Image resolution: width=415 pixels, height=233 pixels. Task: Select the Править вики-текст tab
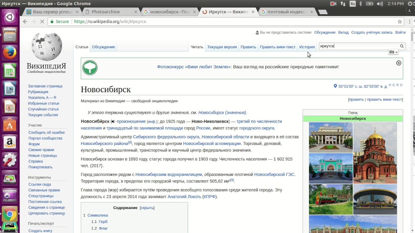pos(278,47)
